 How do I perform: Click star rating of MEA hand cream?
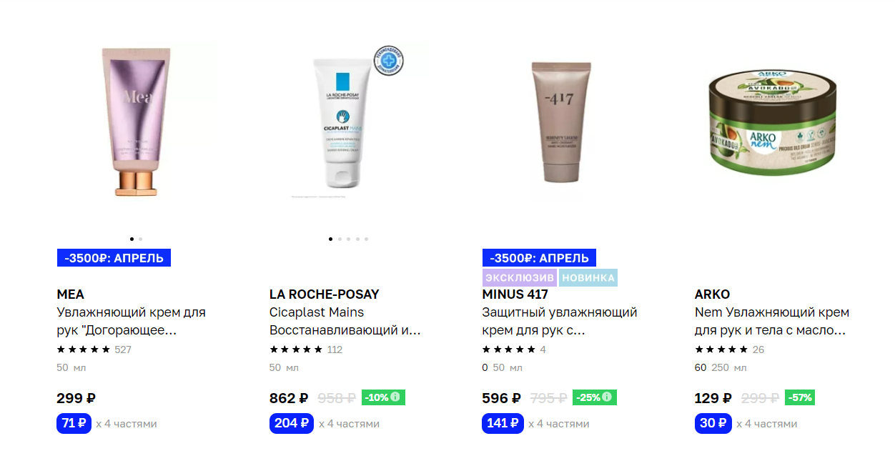[84, 350]
